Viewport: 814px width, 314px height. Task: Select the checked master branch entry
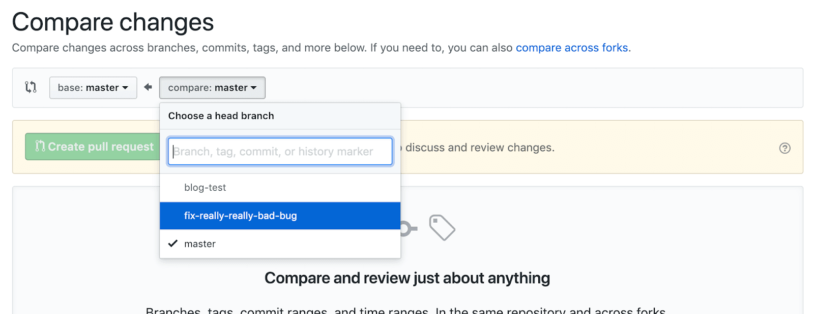click(200, 244)
